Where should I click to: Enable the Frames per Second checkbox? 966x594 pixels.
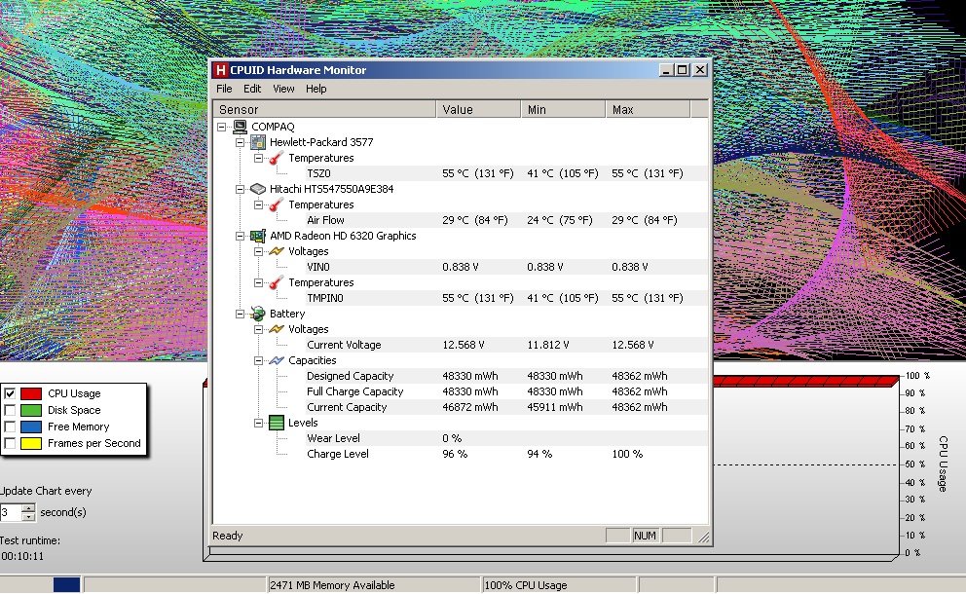(x=10, y=443)
